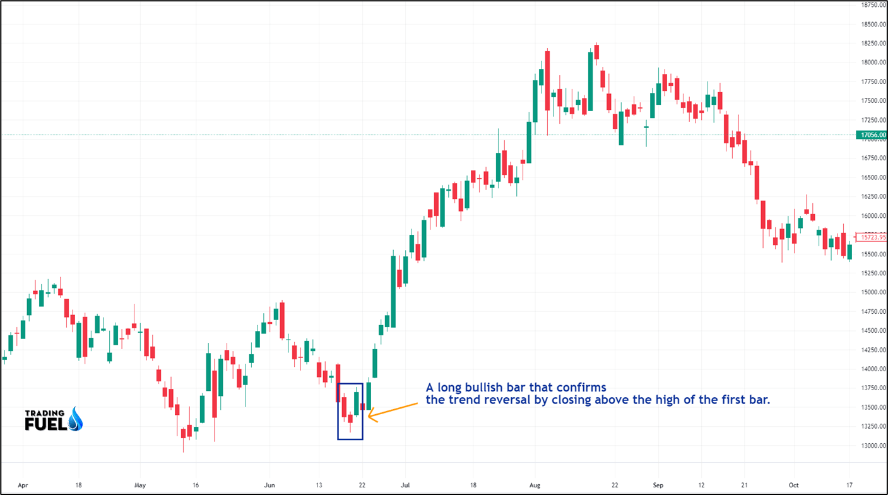Click the red-outlined 15723.95 price tag

(x=872, y=237)
